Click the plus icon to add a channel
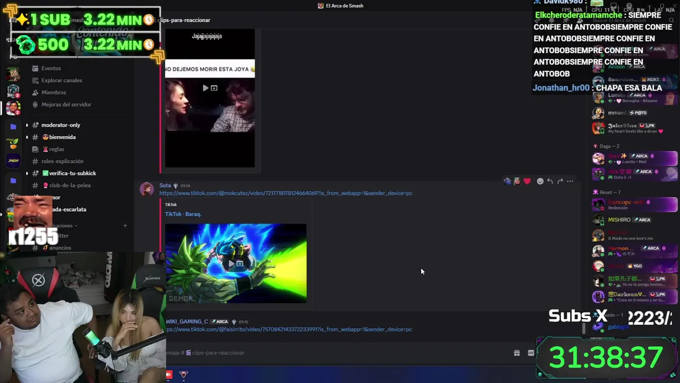This screenshot has height=383, width=680. [125, 226]
